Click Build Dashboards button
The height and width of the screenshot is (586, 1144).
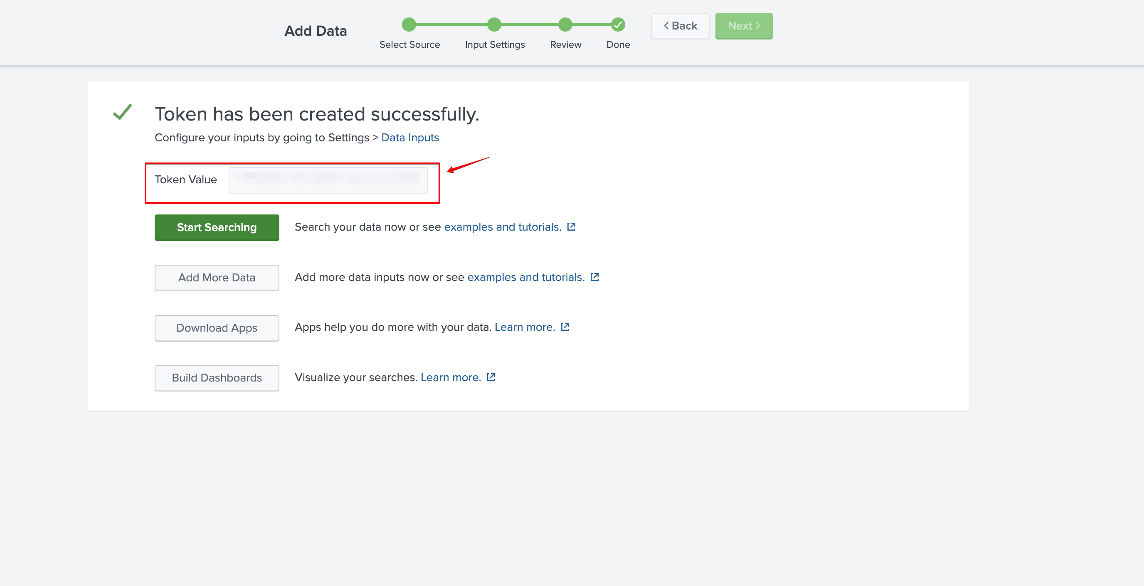point(217,378)
